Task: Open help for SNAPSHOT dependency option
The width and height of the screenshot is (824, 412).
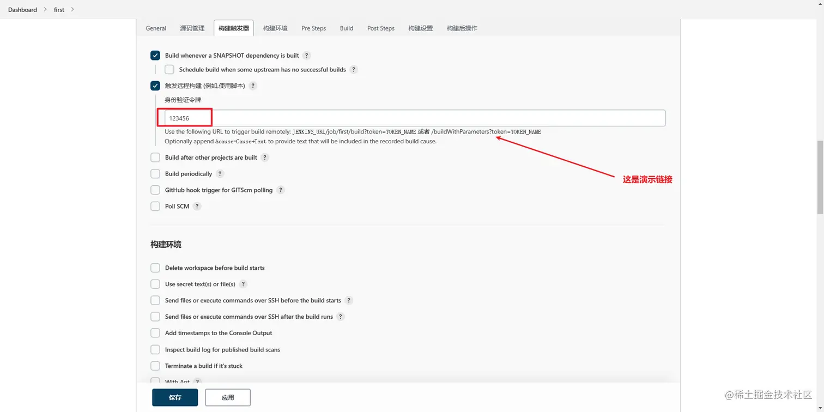Action: (306, 56)
